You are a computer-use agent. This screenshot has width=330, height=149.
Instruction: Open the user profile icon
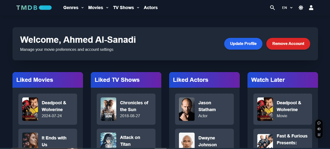click(x=311, y=8)
